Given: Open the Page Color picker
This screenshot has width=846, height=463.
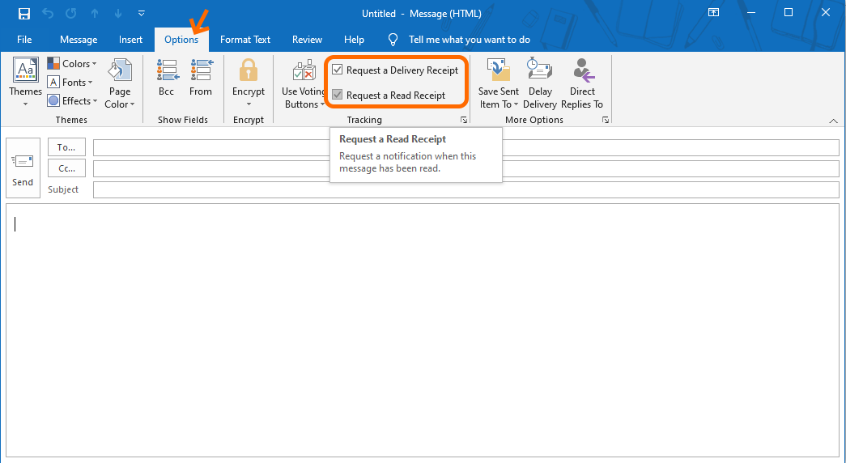Looking at the screenshot, I should 120,84.
